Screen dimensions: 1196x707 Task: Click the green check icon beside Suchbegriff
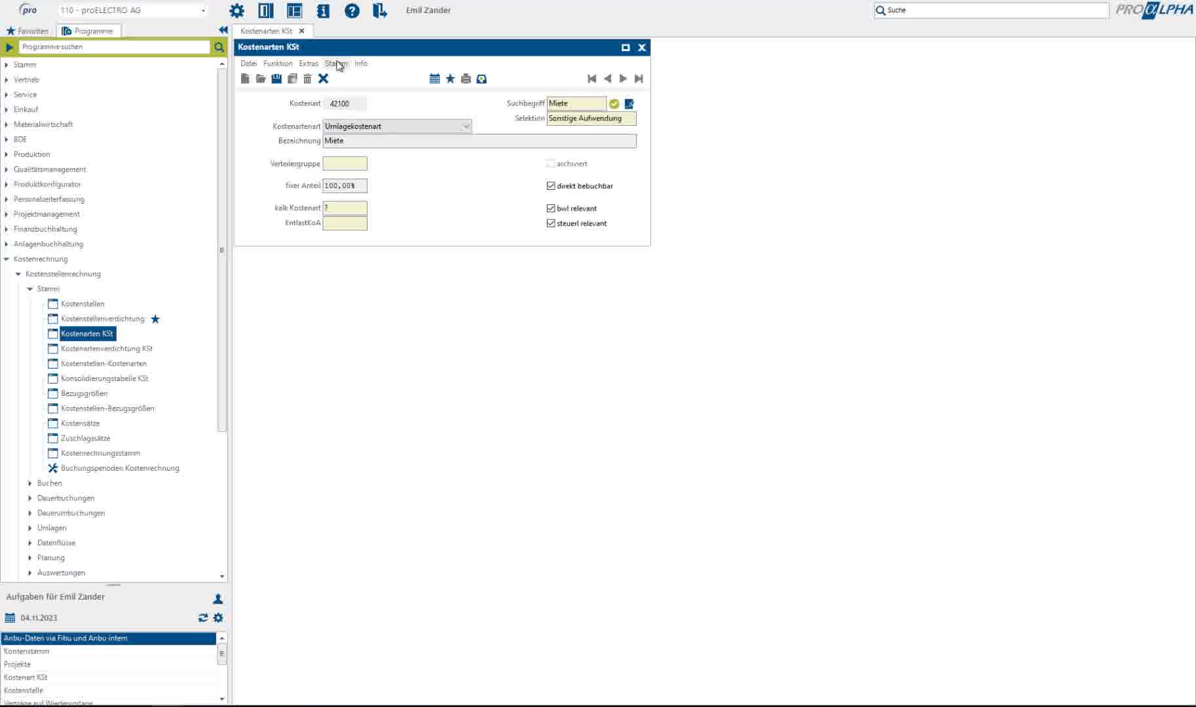pyautogui.click(x=614, y=103)
